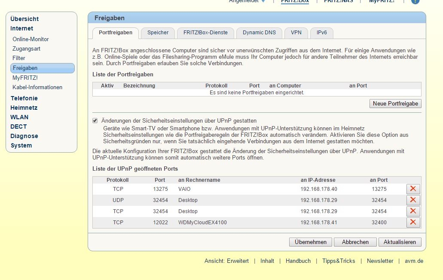The image size is (443, 280).
Task: Open the System sidebar section
Action: click(21, 145)
